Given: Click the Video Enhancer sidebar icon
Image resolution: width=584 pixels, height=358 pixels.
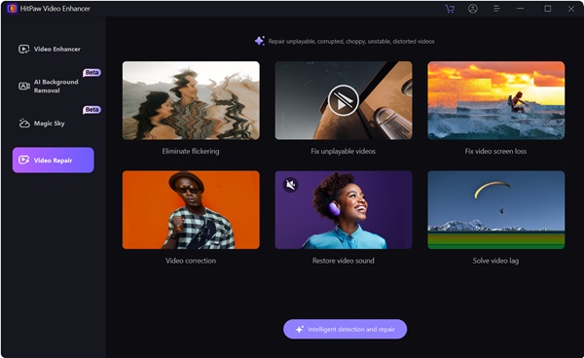Looking at the screenshot, I should pyautogui.click(x=23, y=49).
